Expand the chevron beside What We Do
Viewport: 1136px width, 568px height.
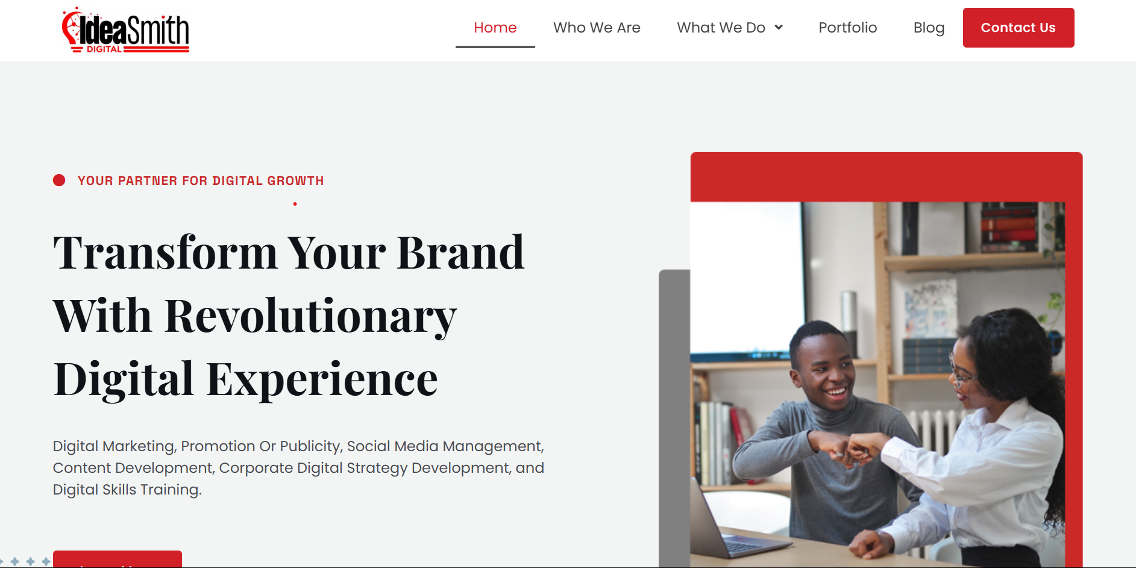point(779,28)
